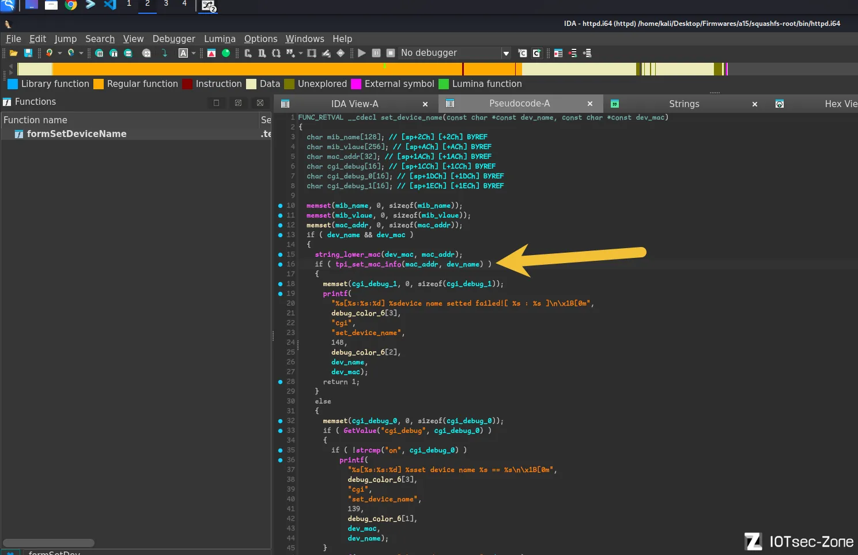858x555 pixels.
Task: Click the Functions panel middle header button
Action: [238, 102]
